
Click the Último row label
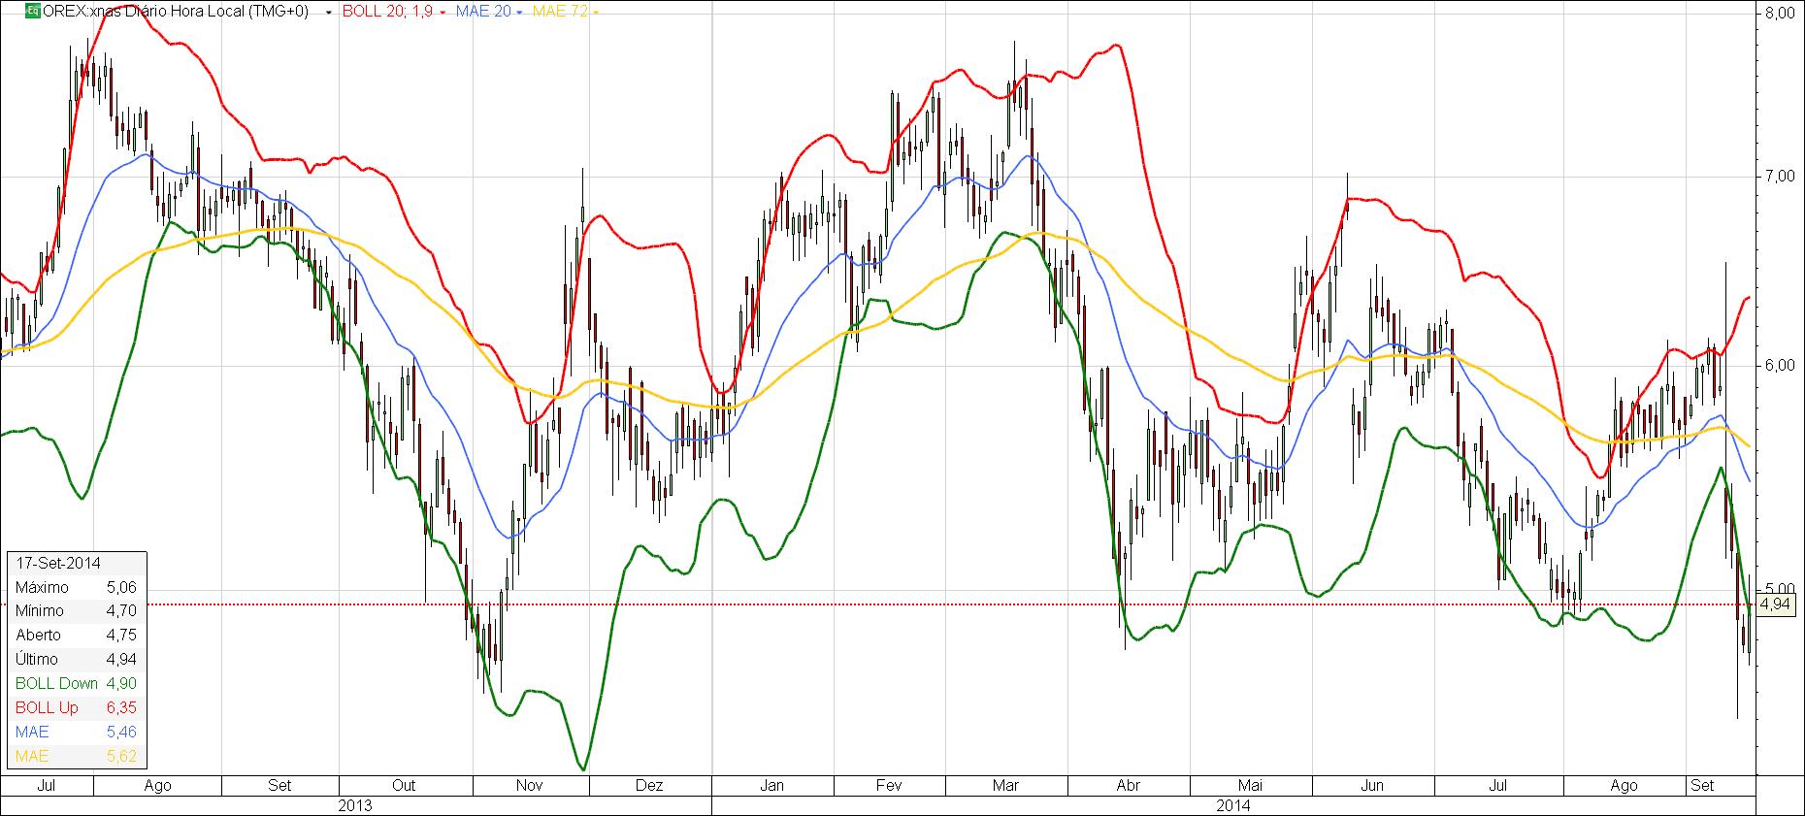click(37, 659)
